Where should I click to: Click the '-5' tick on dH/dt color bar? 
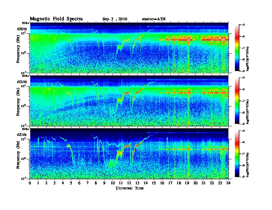pyautogui.click(x=243, y=25)
